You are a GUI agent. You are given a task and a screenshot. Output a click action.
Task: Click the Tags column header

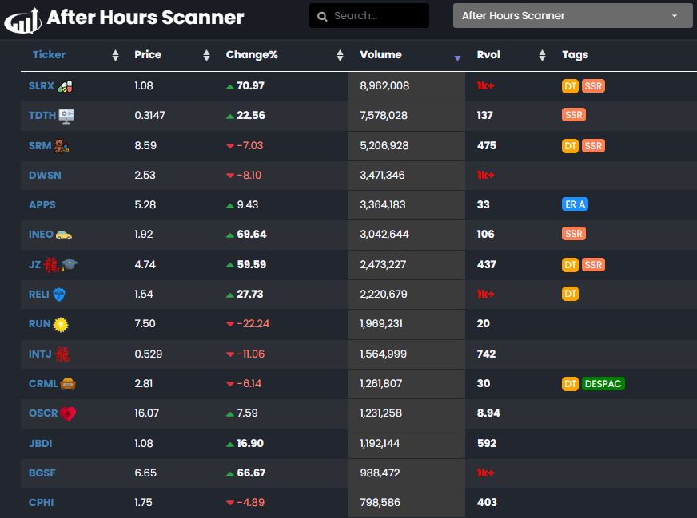click(576, 54)
